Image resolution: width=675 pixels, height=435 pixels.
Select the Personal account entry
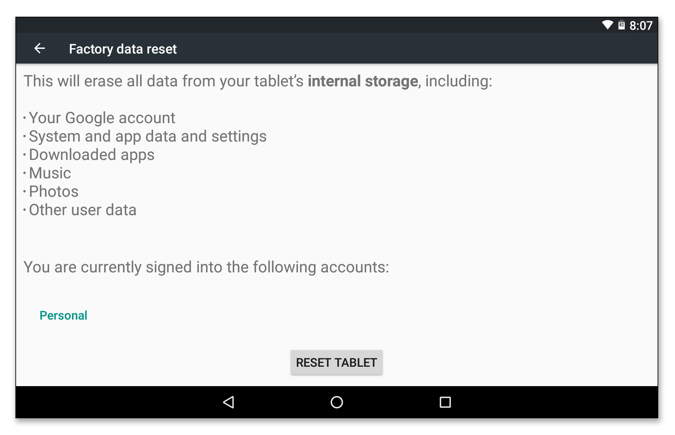click(x=64, y=315)
